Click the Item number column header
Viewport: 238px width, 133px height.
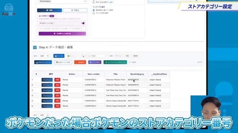pyautogui.click(x=94, y=74)
